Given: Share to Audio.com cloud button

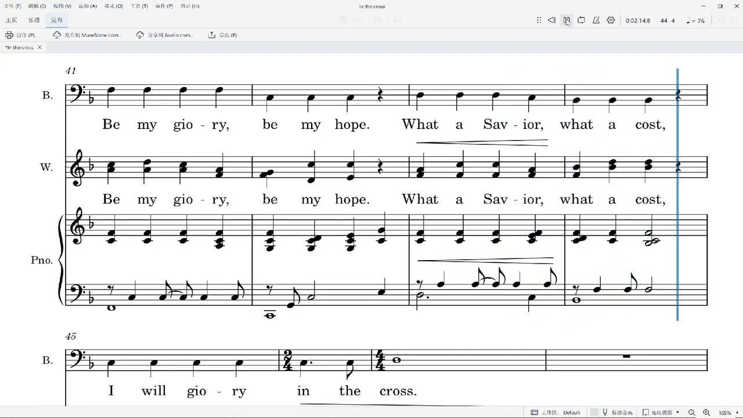Looking at the screenshot, I should [x=164, y=35].
